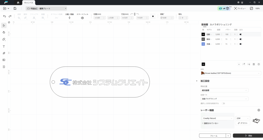Open the shapes tool

pos(4,39)
